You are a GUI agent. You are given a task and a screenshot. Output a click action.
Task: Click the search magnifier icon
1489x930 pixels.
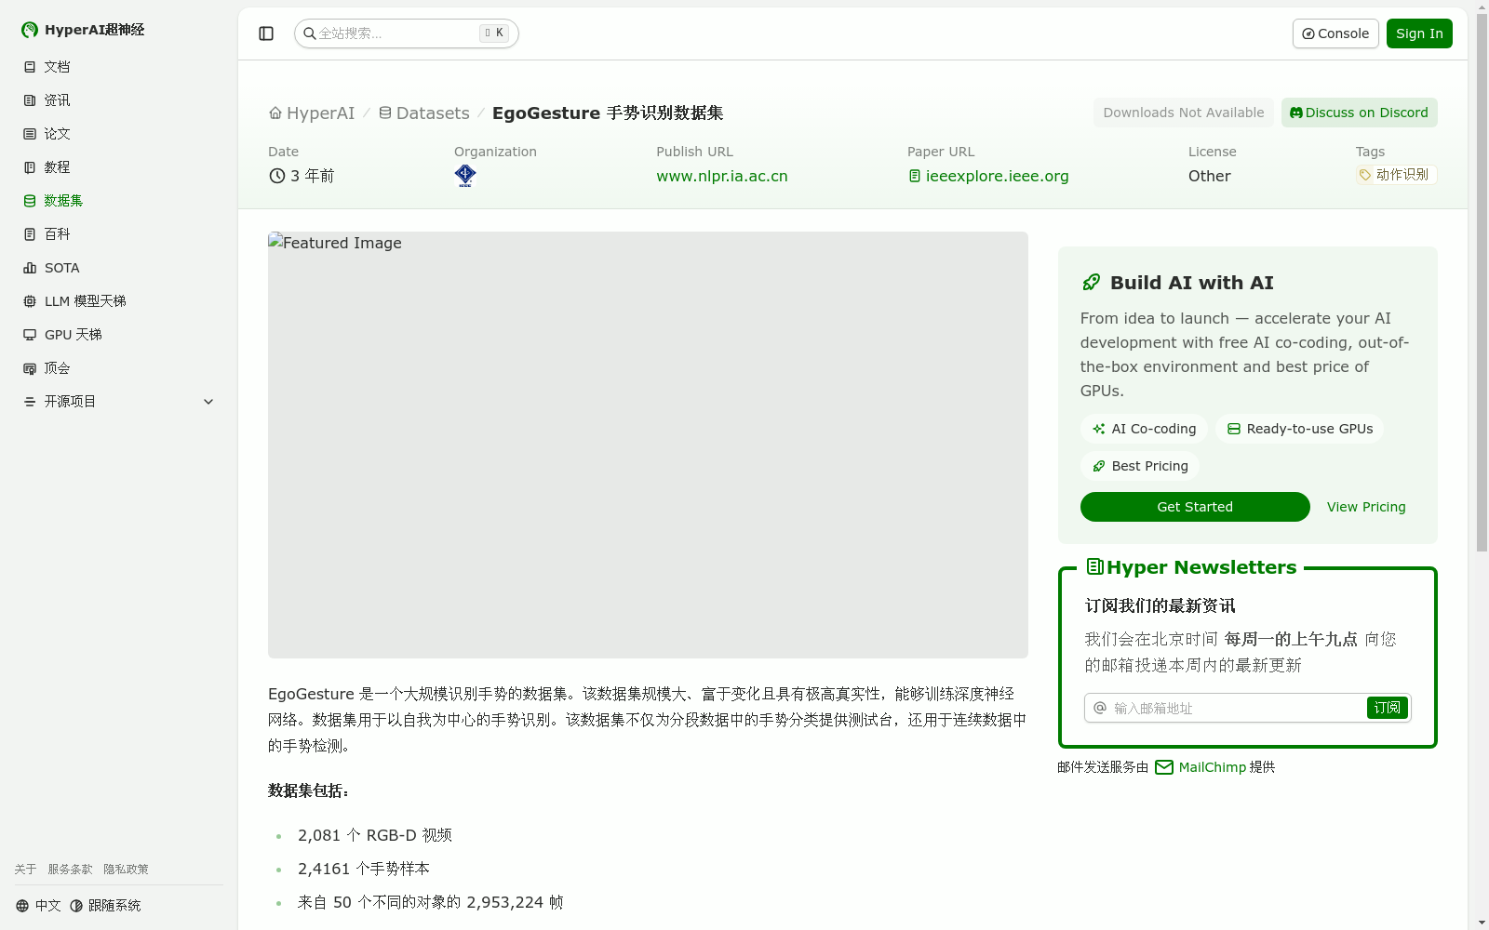click(x=309, y=33)
